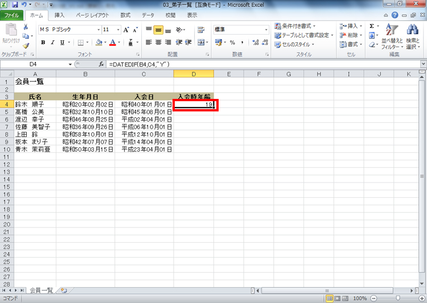Open 並べ替えとフィルター sort and filter
Viewport: 427px width, 303px height.
point(392,36)
